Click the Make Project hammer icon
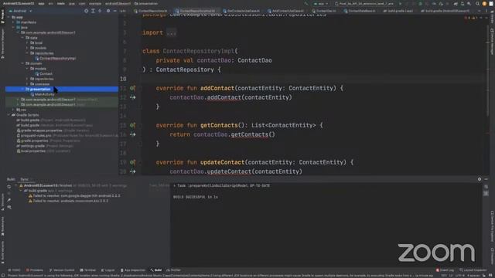Screen dimensions: 495x278 point(306,3)
